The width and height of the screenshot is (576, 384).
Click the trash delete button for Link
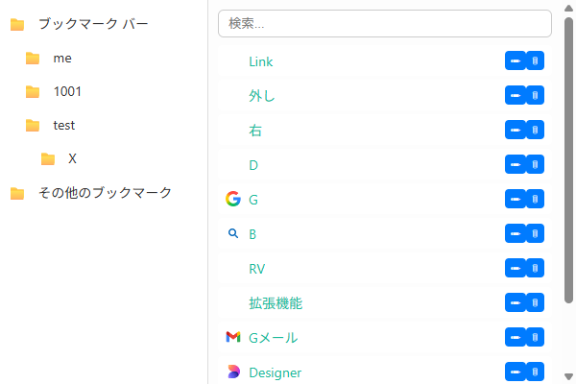[535, 61]
